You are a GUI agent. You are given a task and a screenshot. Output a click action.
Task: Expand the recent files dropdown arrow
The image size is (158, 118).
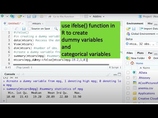pyautogui.click(x=23, y=17)
